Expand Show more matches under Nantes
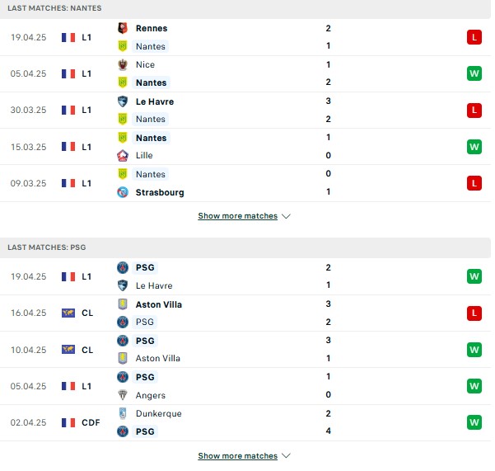The image size is (495, 471). tap(238, 216)
